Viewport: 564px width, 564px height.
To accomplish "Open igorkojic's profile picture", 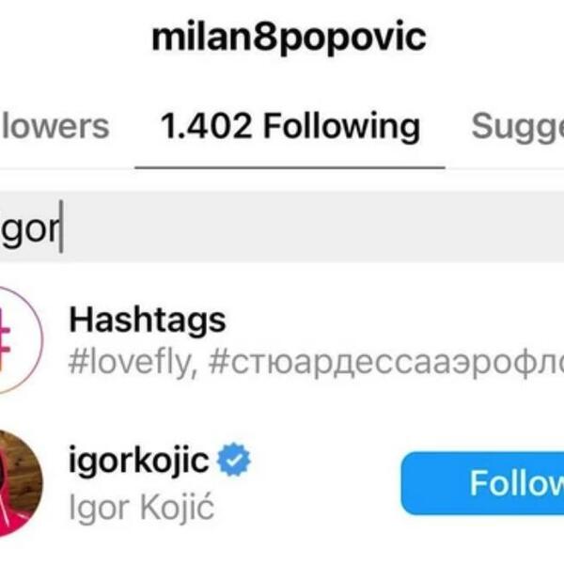I will click(x=17, y=483).
